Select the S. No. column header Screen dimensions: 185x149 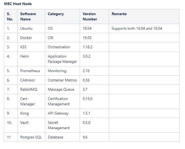click(x=10, y=16)
